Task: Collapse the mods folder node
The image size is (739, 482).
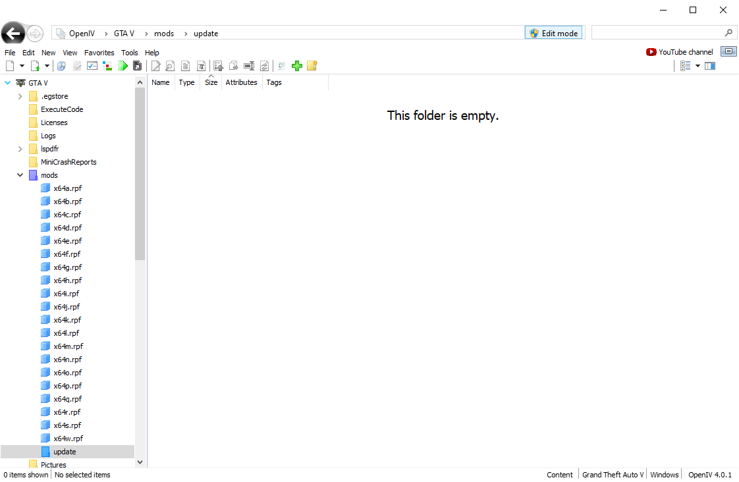Action: click(x=20, y=175)
